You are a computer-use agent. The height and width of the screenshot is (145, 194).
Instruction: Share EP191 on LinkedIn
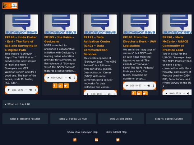point(139,93)
